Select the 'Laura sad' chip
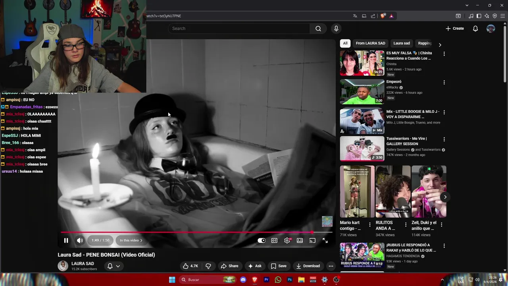This screenshot has width=508, height=286. 402,43
